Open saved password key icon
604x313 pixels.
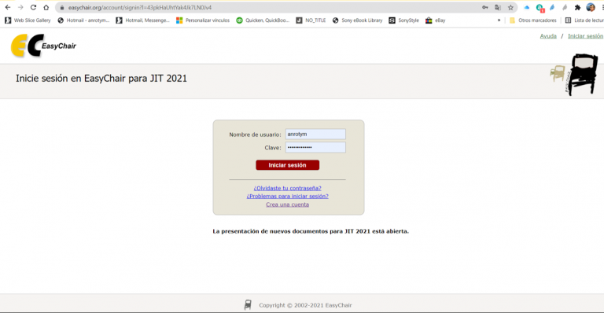click(485, 7)
